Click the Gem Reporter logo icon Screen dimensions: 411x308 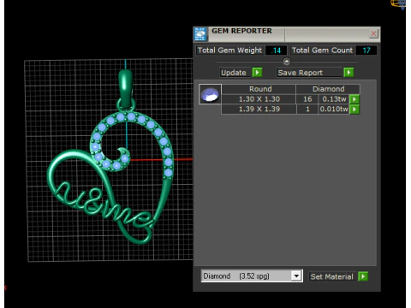[200, 34]
